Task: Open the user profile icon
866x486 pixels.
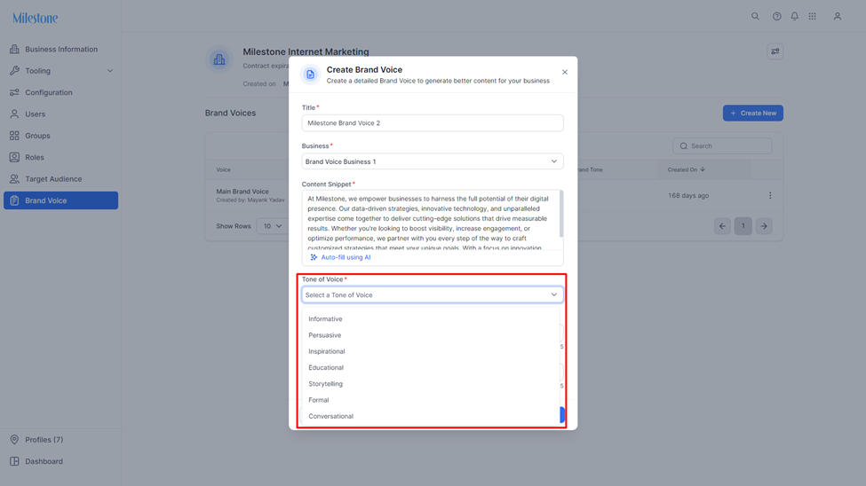Action: point(838,17)
